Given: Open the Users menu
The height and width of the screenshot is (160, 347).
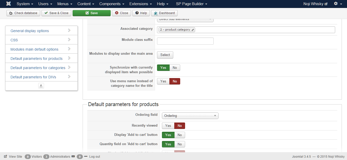Looking at the screenshot, I should (x=45, y=4).
